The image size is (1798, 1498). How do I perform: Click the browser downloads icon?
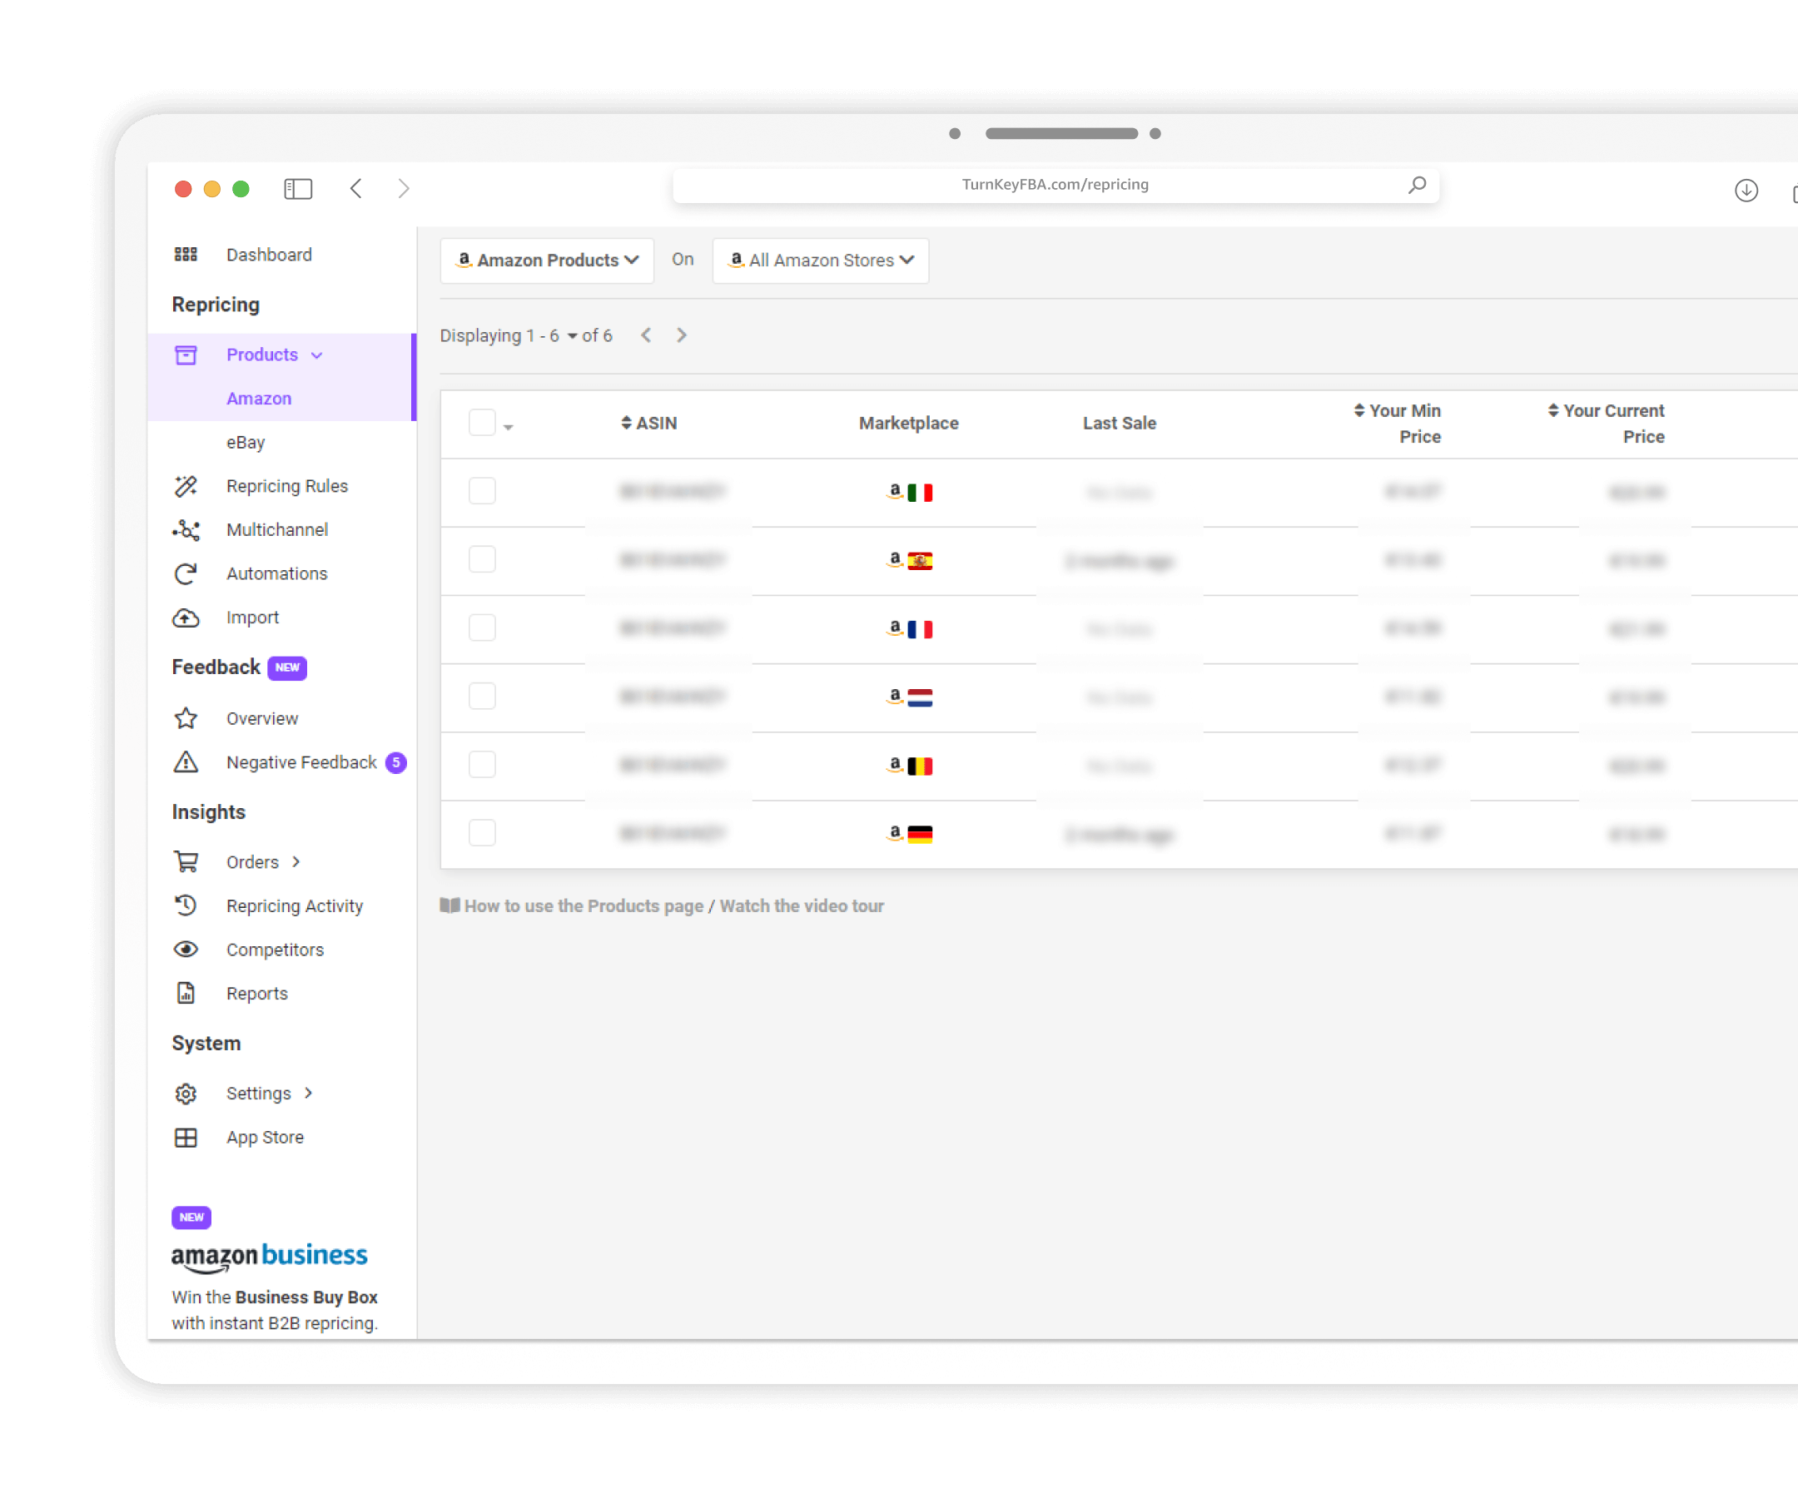click(1746, 190)
